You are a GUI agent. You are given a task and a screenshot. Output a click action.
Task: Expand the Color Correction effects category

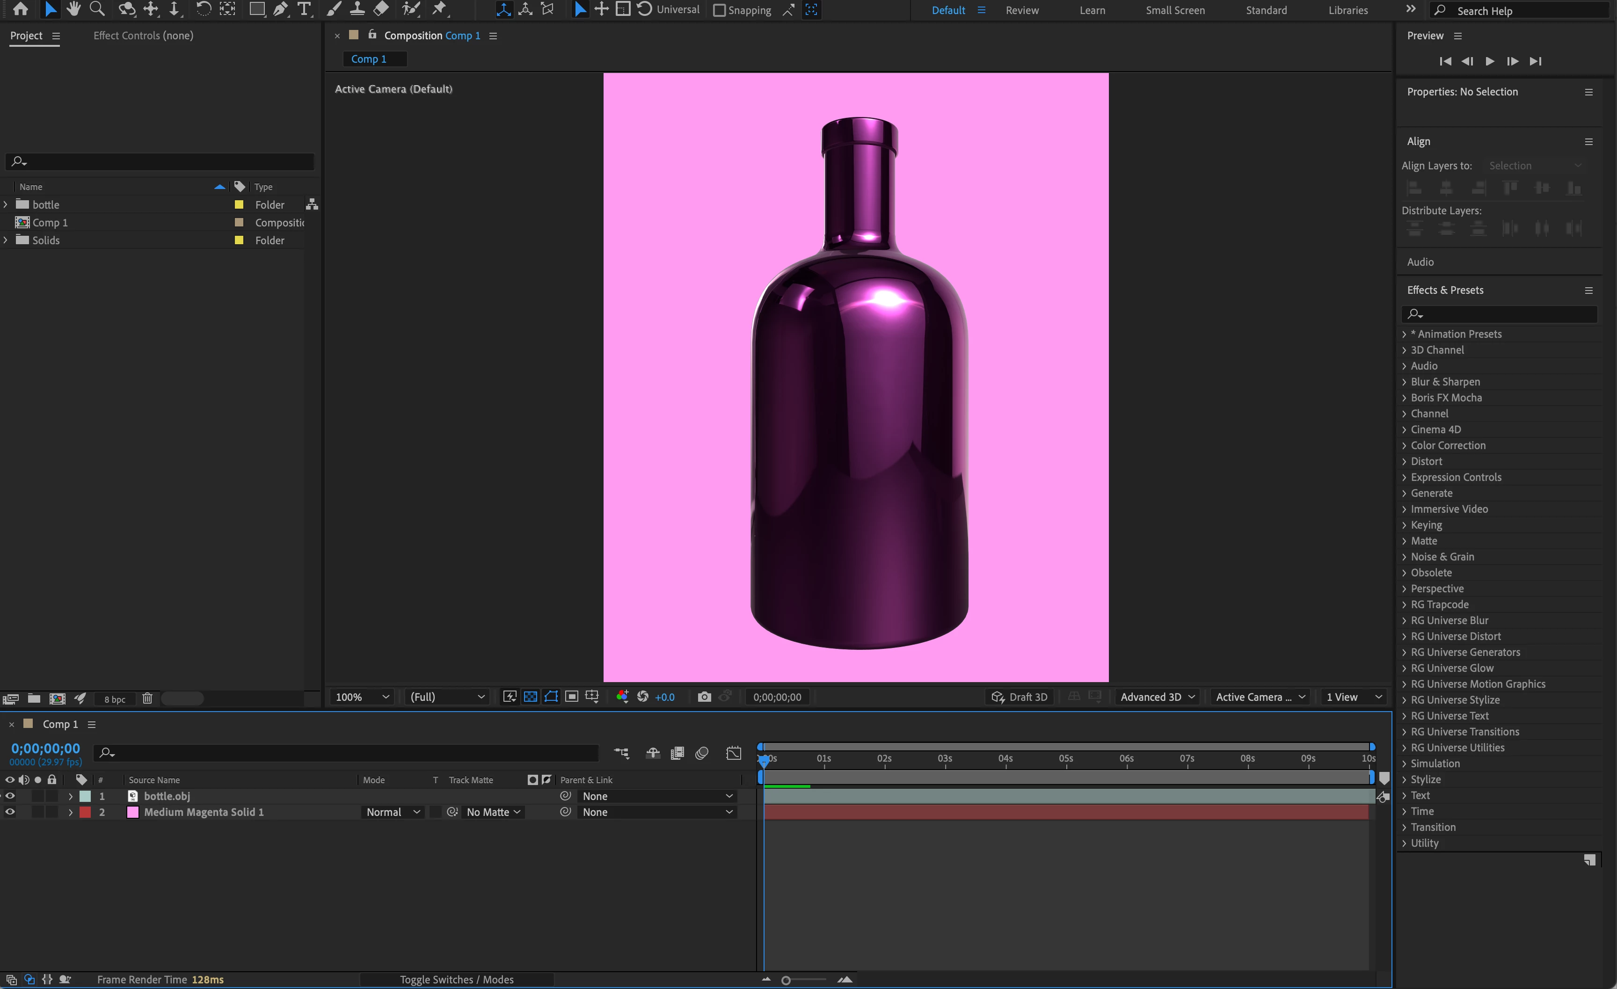coord(1405,445)
